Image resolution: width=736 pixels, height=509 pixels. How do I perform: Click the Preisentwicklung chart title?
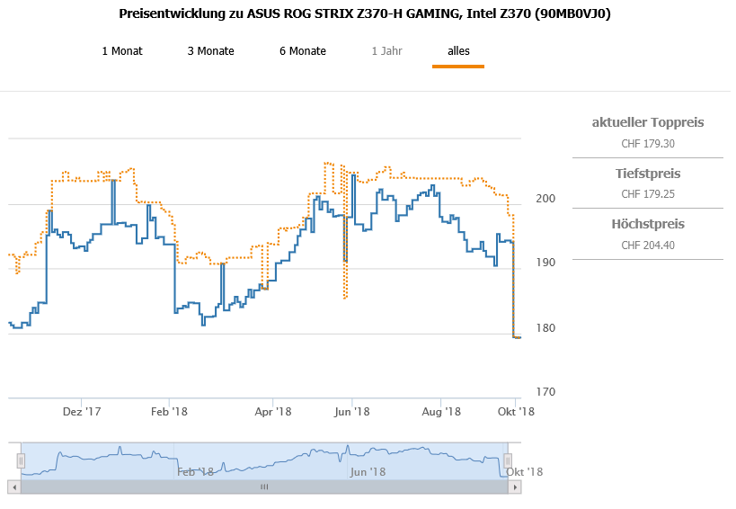pos(365,14)
